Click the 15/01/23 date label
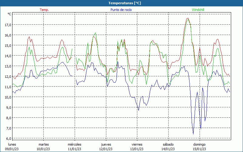The height and width of the screenshot is (152, 243). (199, 149)
